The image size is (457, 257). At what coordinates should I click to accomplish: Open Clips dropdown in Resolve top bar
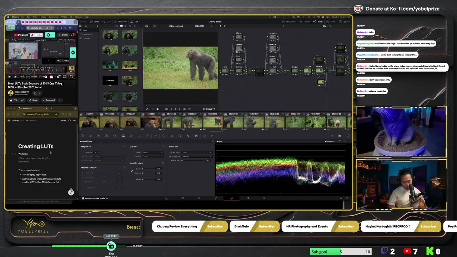click(x=135, y=22)
